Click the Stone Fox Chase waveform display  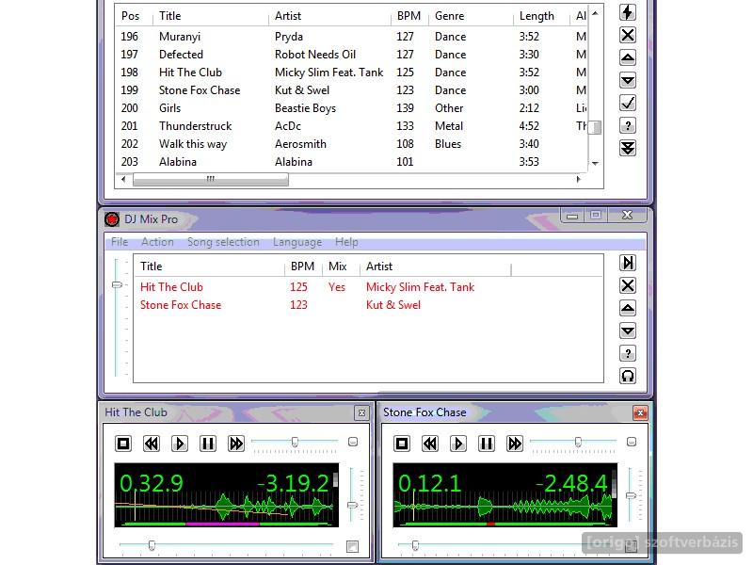(505, 495)
